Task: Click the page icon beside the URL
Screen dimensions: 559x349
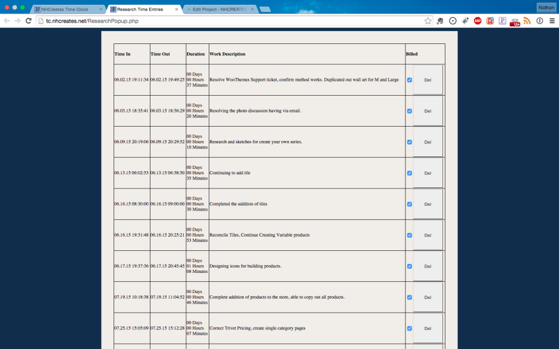Action: [41, 21]
